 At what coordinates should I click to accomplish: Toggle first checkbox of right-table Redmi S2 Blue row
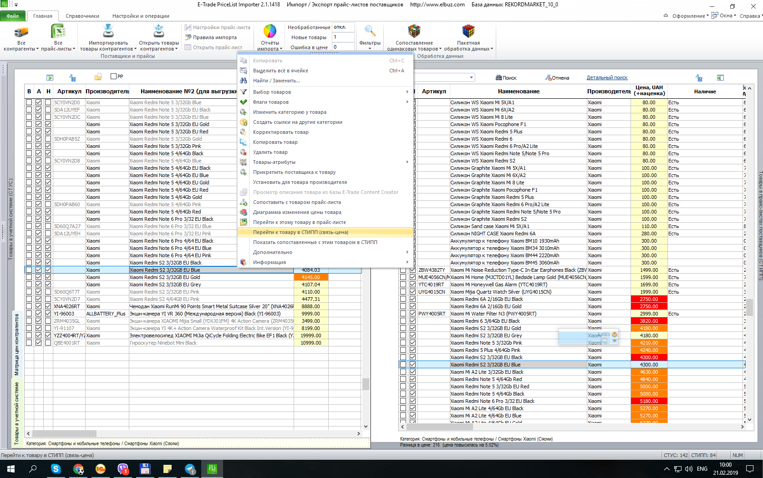(403, 365)
